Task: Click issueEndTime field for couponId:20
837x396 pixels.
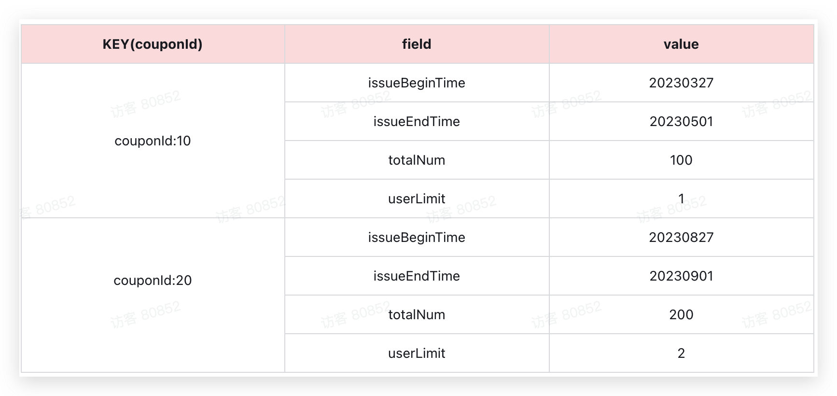Action: point(417,276)
